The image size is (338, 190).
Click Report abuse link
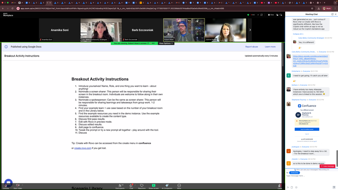(251, 47)
